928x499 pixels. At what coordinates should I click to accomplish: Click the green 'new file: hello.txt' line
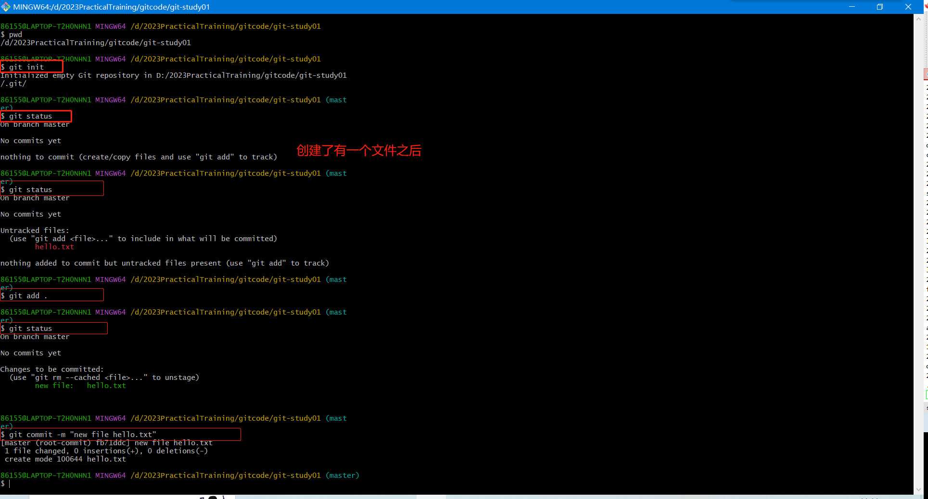point(80,386)
